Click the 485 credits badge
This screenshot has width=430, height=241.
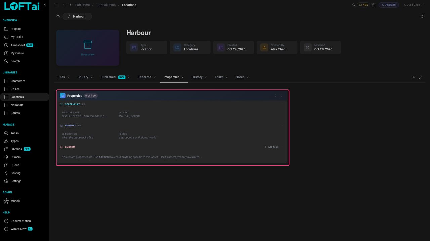pyautogui.click(x=363, y=5)
